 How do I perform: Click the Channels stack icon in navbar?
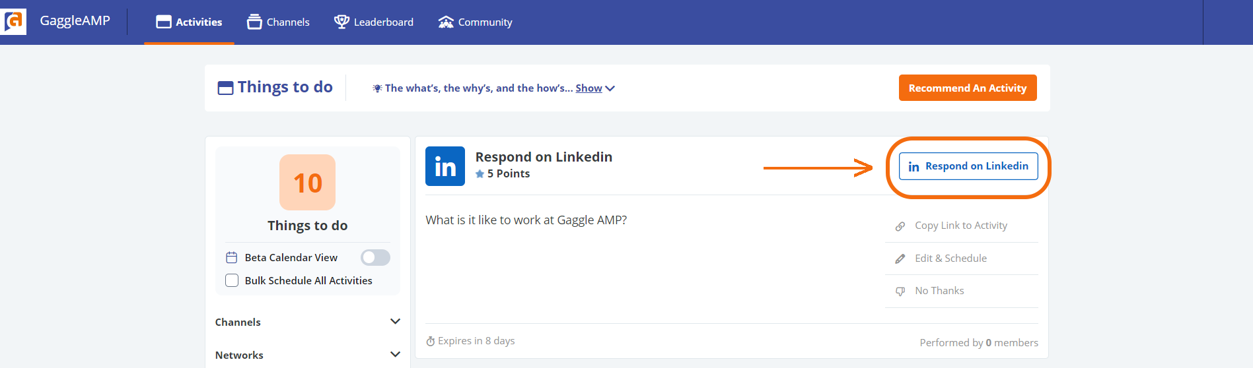[x=254, y=22]
